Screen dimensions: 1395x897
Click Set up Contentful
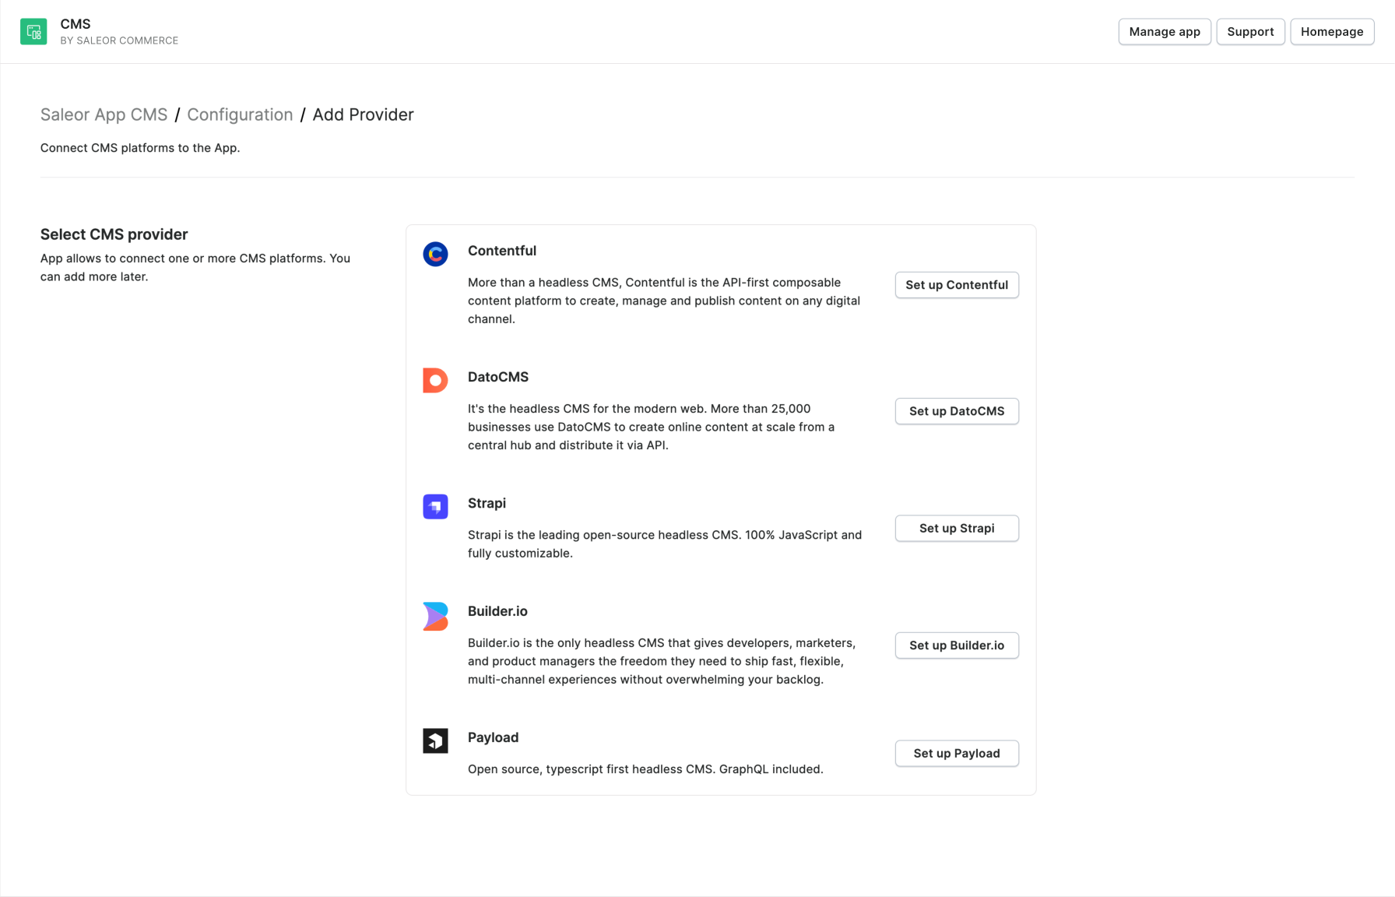click(x=957, y=285)
